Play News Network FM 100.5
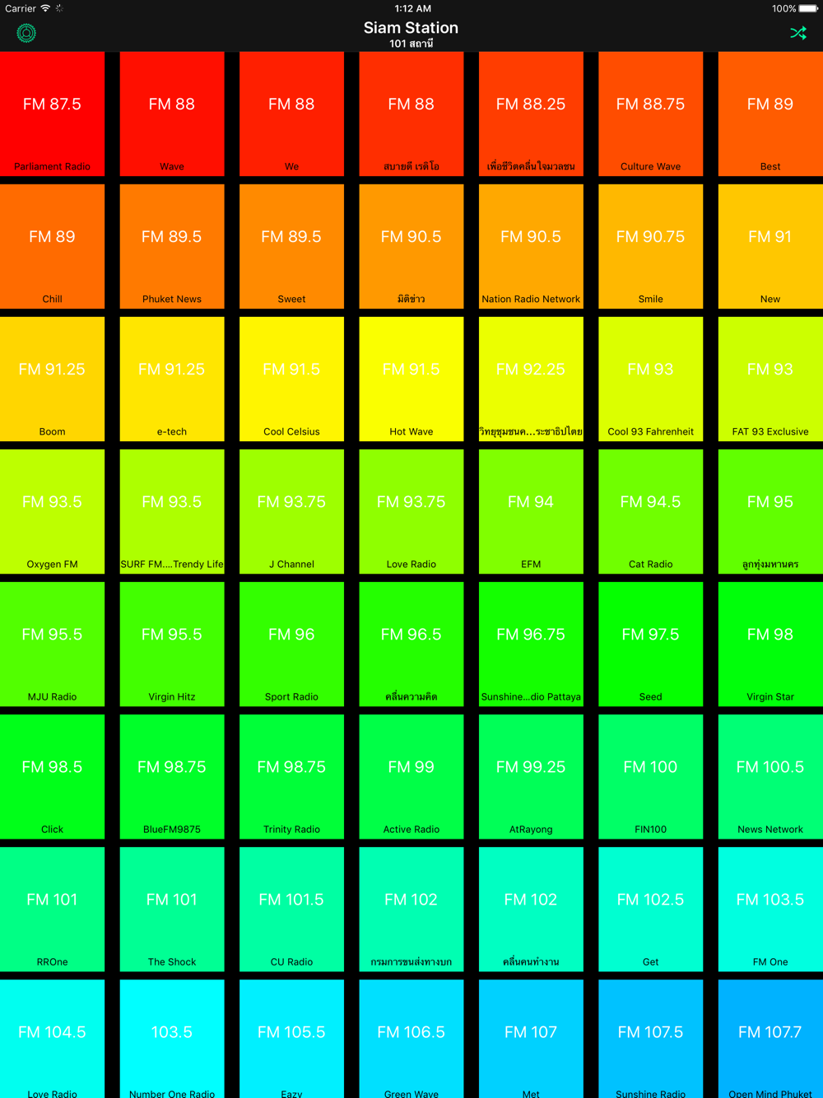Image resolution: width=823 pixels, height=1098 pixels. click(x=770, y=776)
